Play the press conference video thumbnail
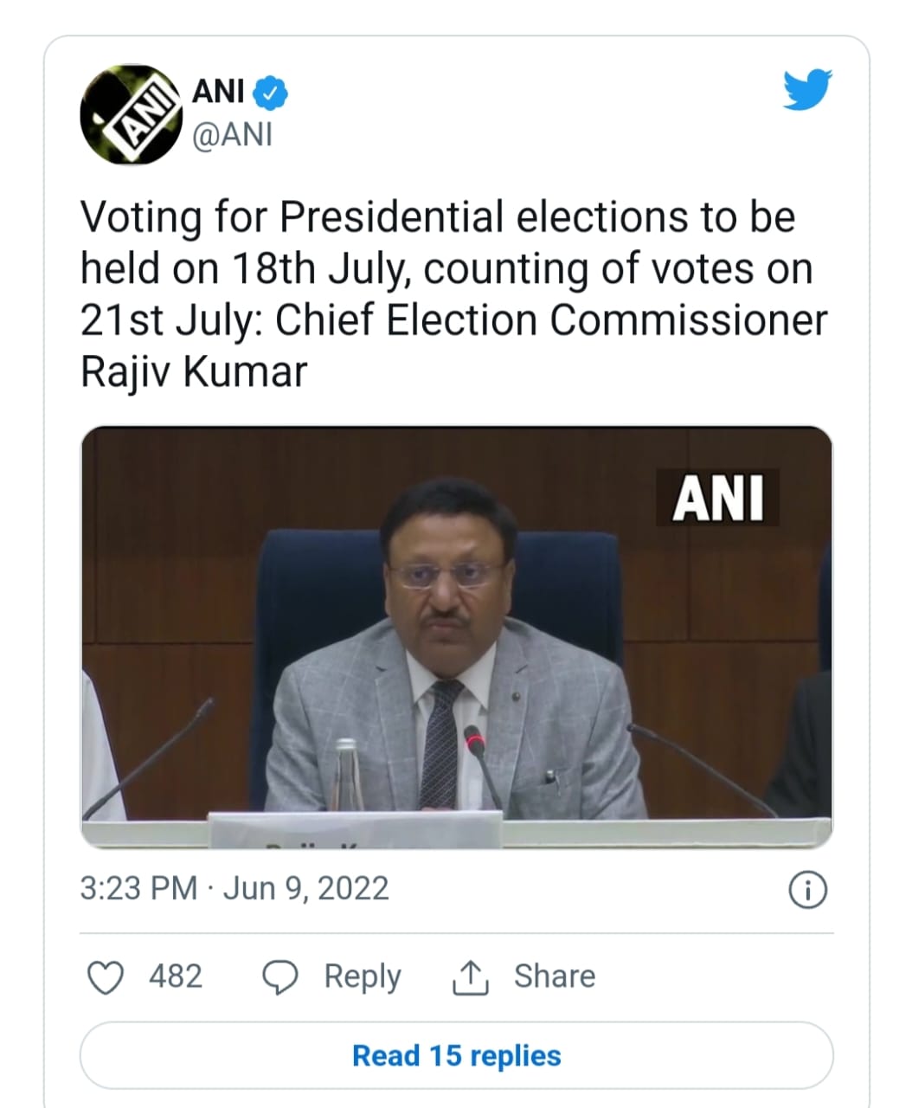The height and width of the screenshot is (1108, 912). 456,636
